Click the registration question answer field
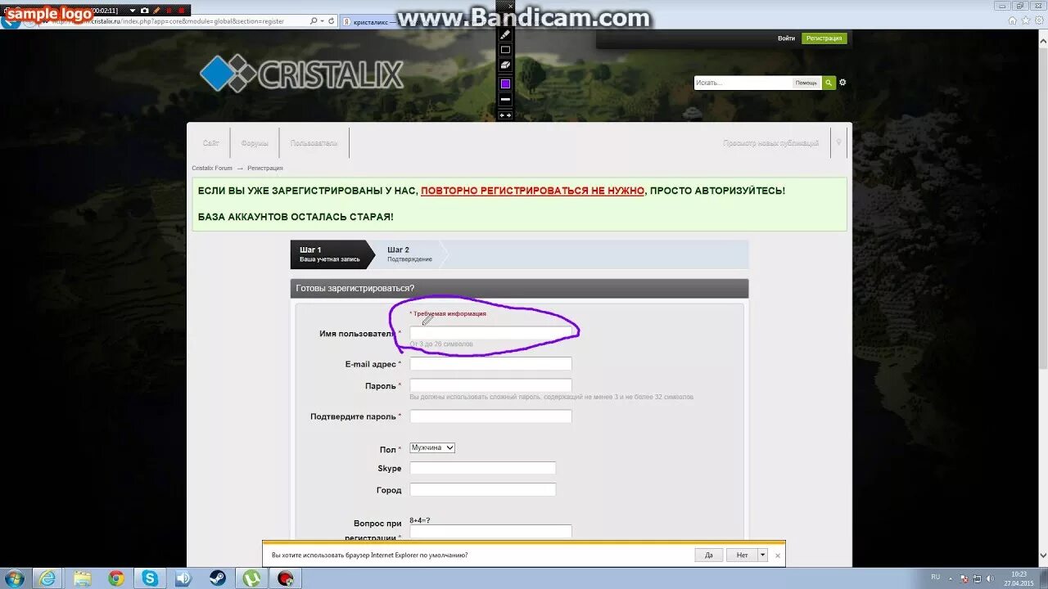The width and height of the screenshot is (1048, 589). tap(490, 531)
